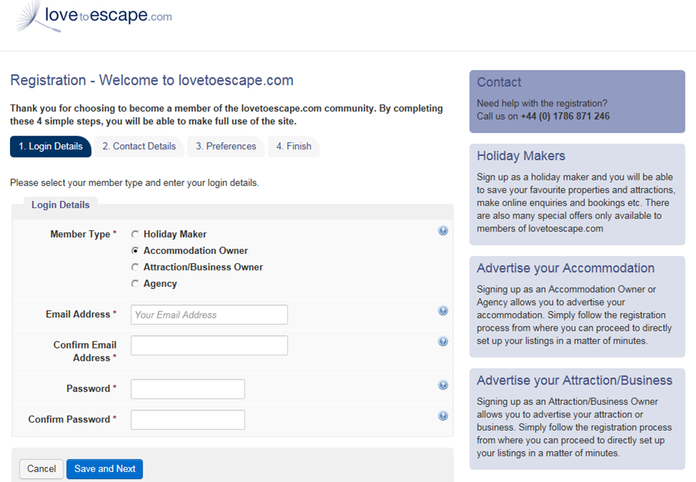The image size is (696, 482).
Task: Open help icon for Confirm Email Address
Action: [443, 341]
